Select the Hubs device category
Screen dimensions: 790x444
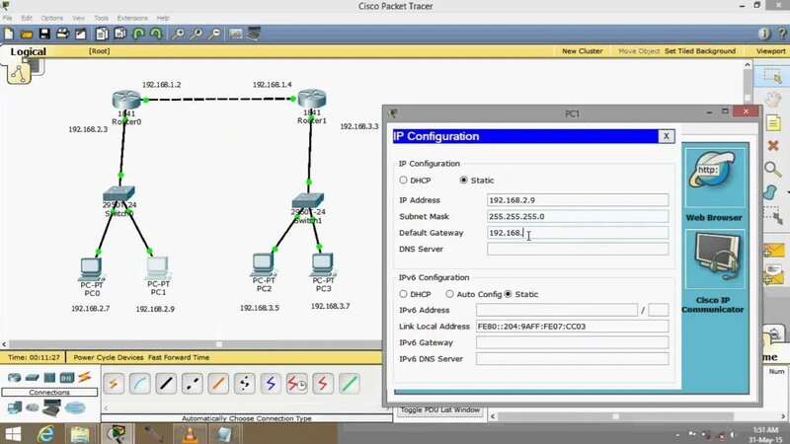[x=49, y=377]
